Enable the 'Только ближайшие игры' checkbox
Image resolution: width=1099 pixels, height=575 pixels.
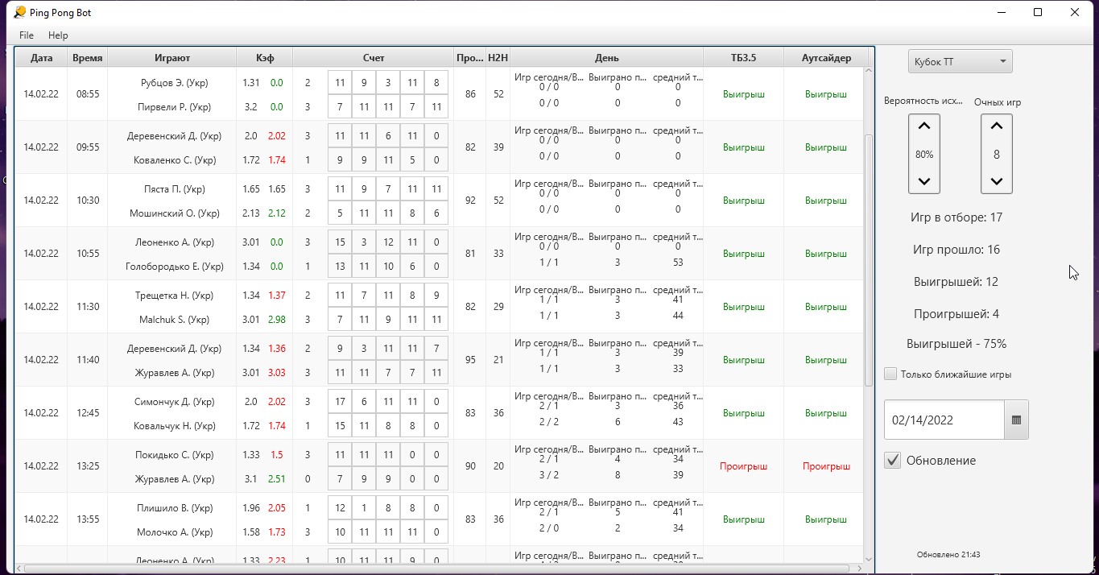click(x=890, y=374)
